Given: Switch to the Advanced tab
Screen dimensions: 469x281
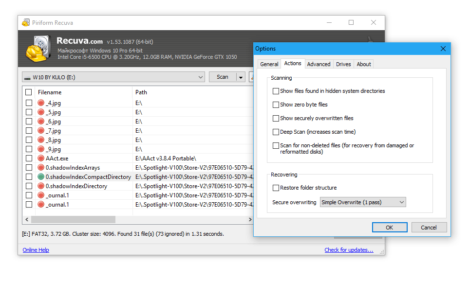Looking at the screenshot, I should (319, 64).
